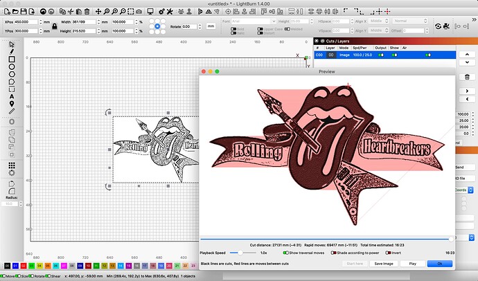Click the Play button in Preview
478x281 pixels.
tap(412, 264)
